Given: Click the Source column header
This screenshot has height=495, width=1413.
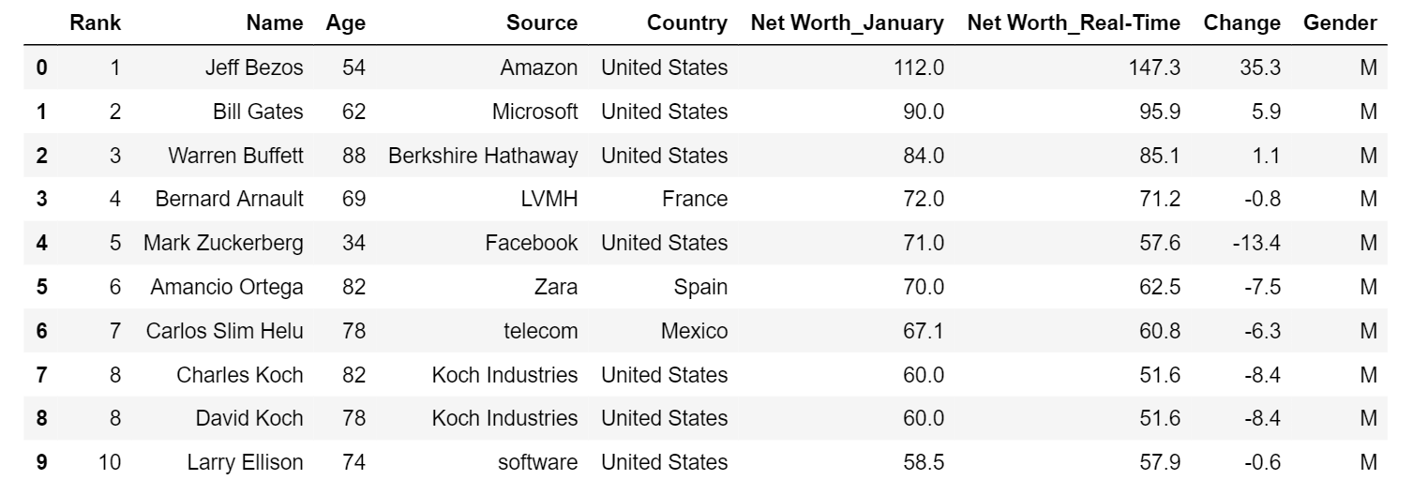Looking at the screenshot, I should coord(541,23).
